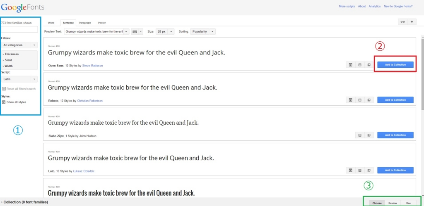This screenshot has width=424, height=206.
Task: Open the keyboard icon beside Preview Text
Action: coord(135,31)
